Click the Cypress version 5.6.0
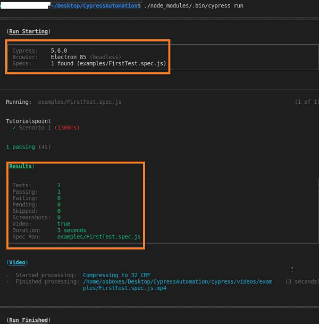This screenshot has height=324, width=319. coord(58,51)
